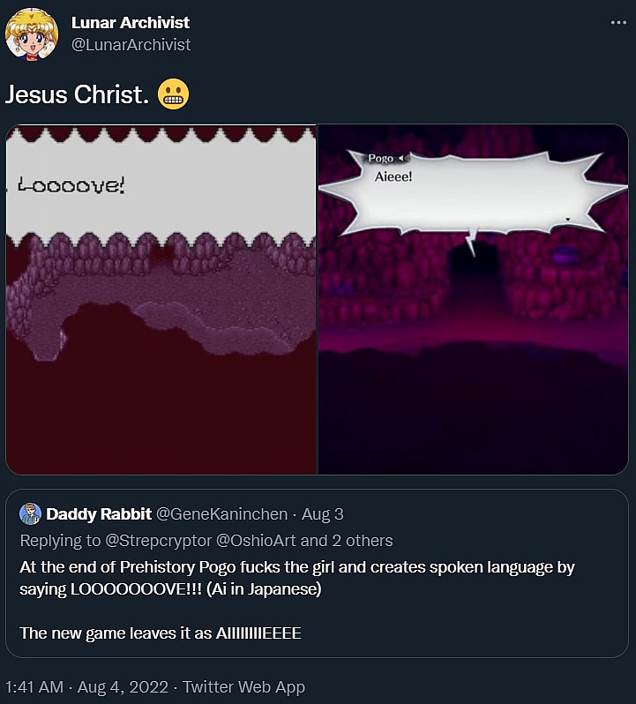Click the Daddy Rabbit display name
Viewport: 636px width, 704px height.
click(99, 514)
